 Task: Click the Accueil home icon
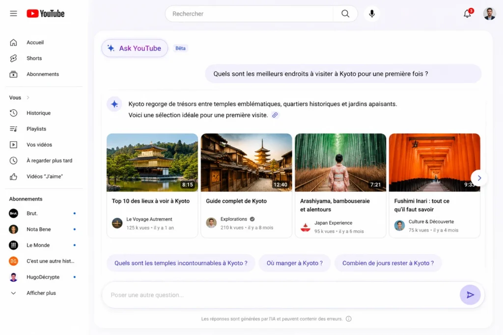[13, 42]
